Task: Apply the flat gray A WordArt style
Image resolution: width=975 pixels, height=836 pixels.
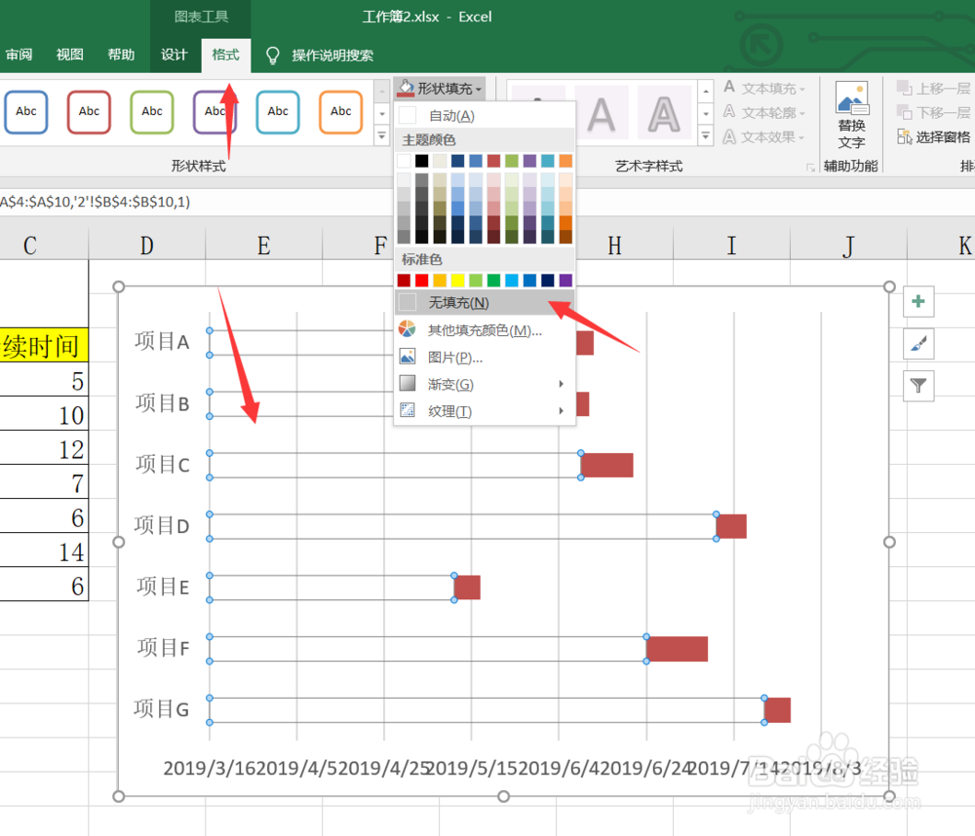Action: [602, 114]
